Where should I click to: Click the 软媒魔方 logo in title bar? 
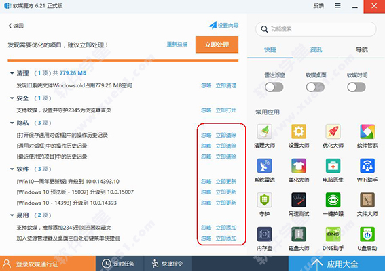(x=7, y=5)
